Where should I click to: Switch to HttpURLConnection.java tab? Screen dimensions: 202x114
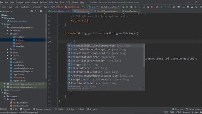(107, 11)
